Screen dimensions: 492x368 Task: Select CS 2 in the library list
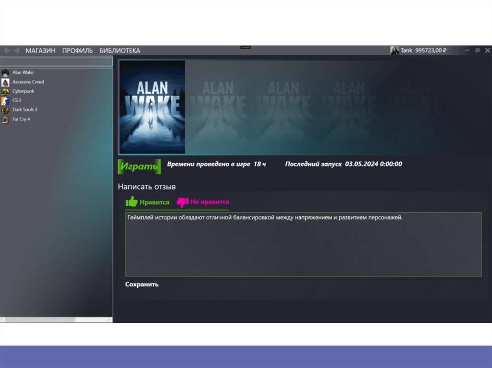(17, 100)
